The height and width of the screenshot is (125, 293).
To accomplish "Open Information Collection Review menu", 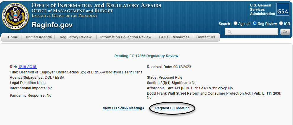I will (126, 37).
